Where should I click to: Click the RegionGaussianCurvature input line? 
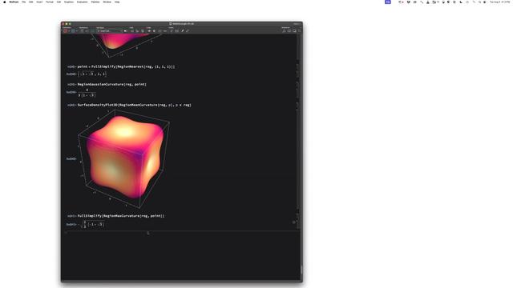(112, 84)
